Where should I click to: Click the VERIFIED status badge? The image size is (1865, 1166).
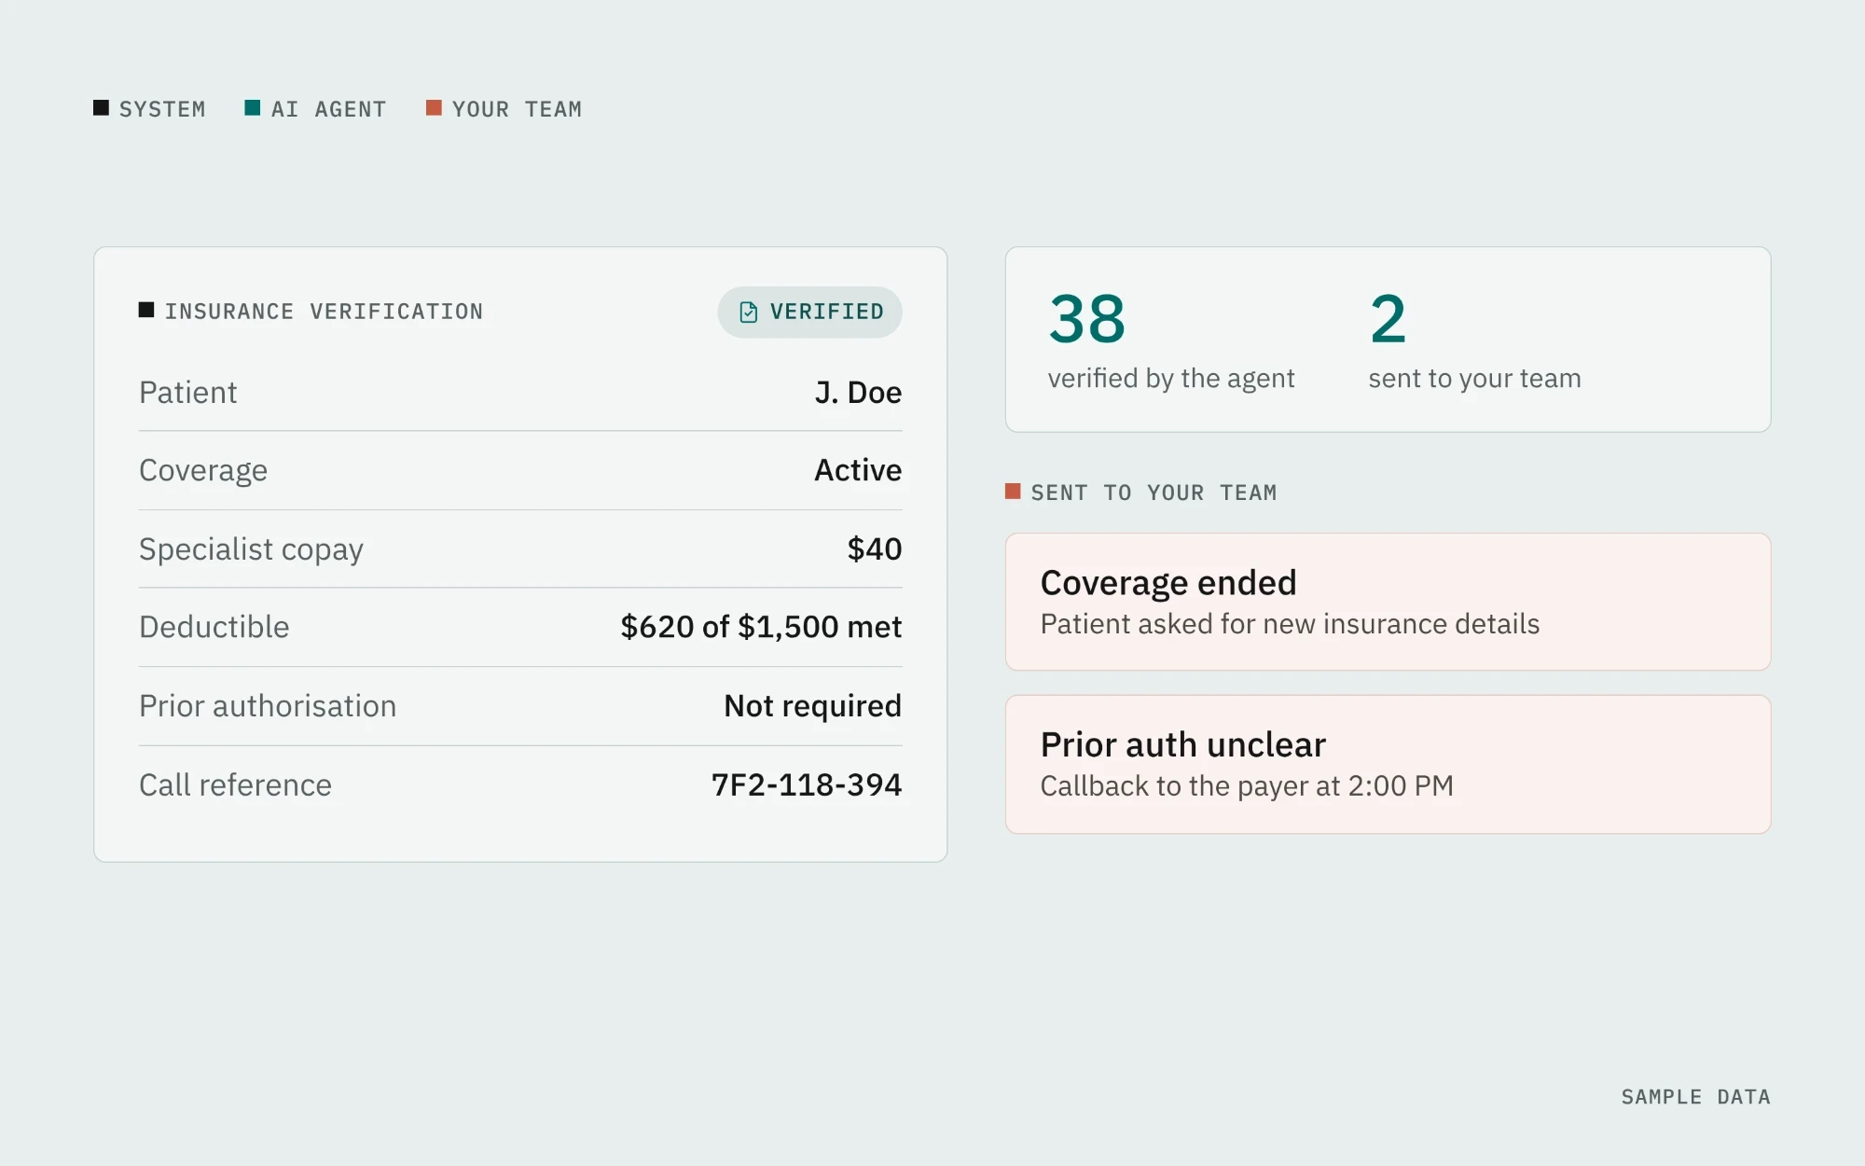tap(809, 312)
